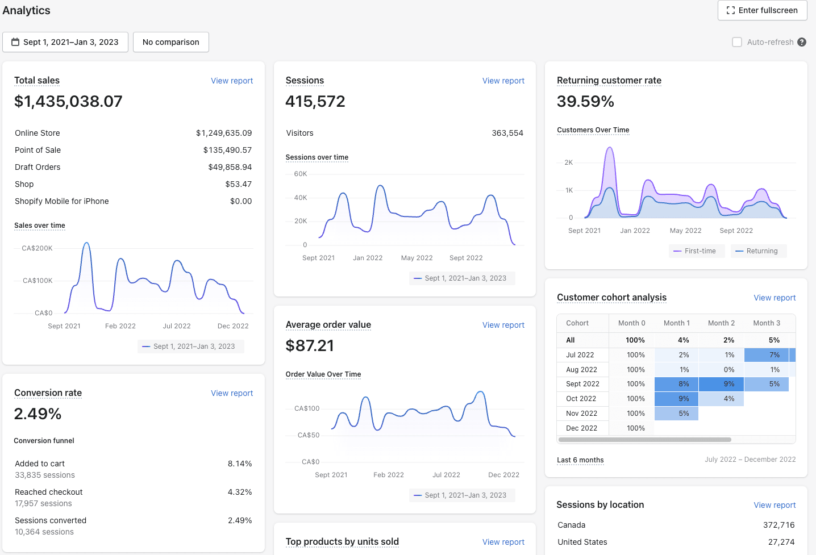Open View report for Total sales

tap(232, 81)
